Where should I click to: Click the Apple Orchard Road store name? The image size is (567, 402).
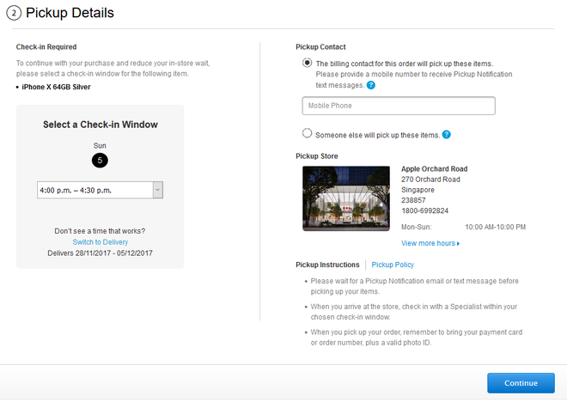pyautogui.click(x=435, y=169)
